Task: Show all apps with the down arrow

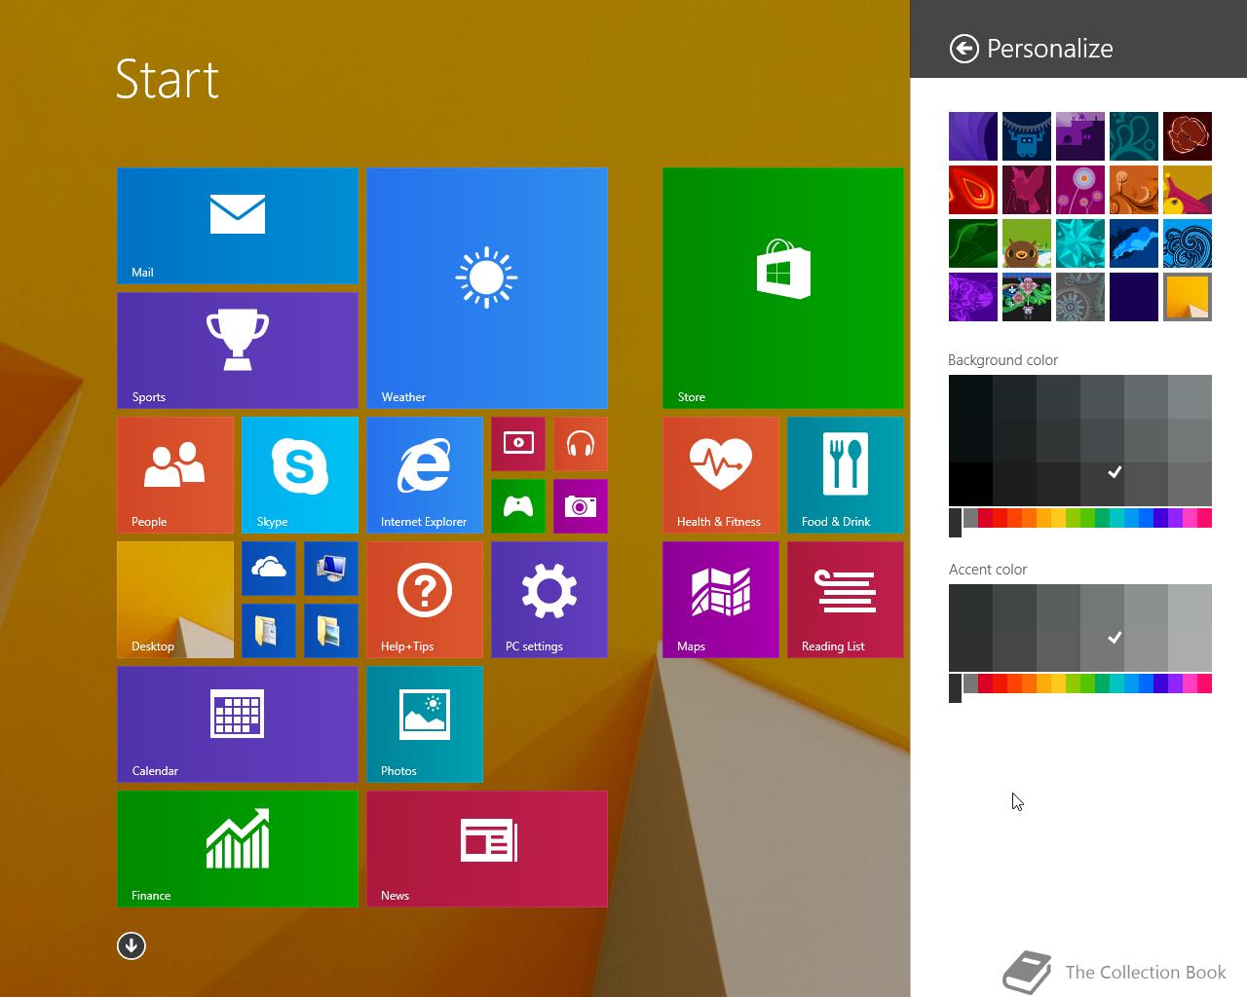Action: coord(132,945)
